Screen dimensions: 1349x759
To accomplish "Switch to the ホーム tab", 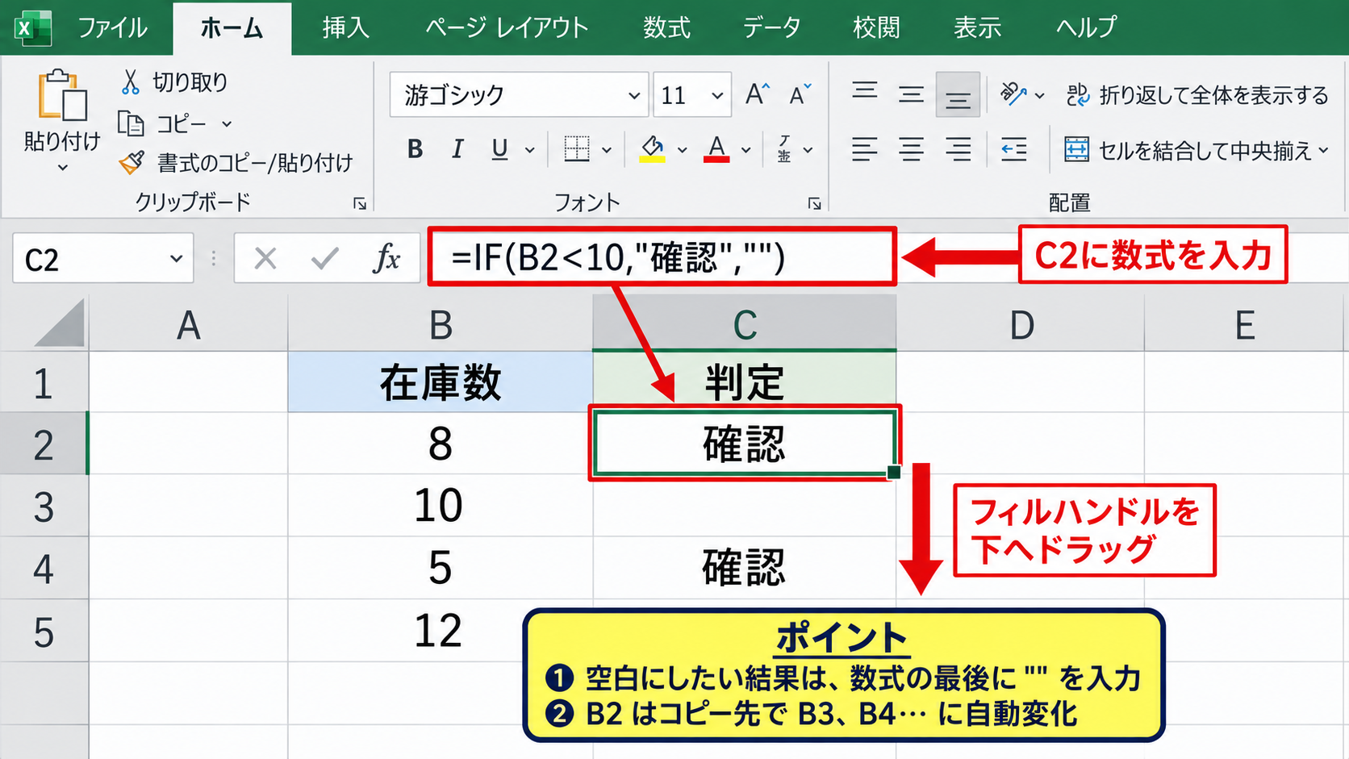I will [x=232, y=27].
